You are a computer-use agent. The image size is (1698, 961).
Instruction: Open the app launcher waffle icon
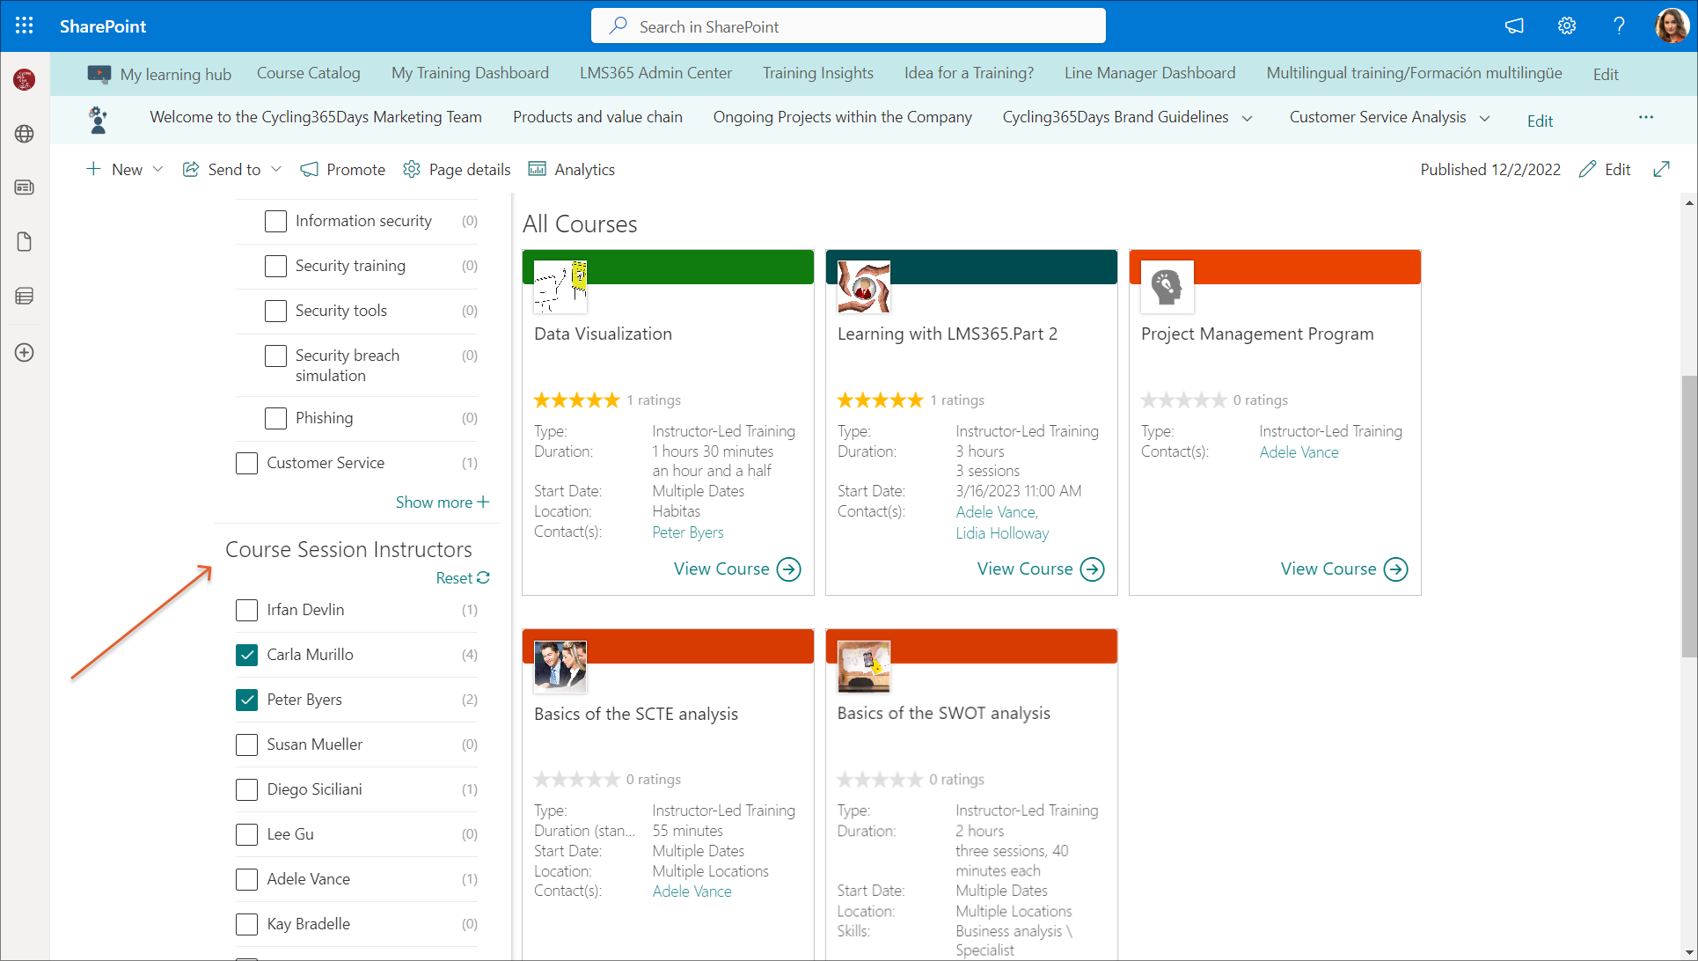pyautogui.click(x=25, y=26)
